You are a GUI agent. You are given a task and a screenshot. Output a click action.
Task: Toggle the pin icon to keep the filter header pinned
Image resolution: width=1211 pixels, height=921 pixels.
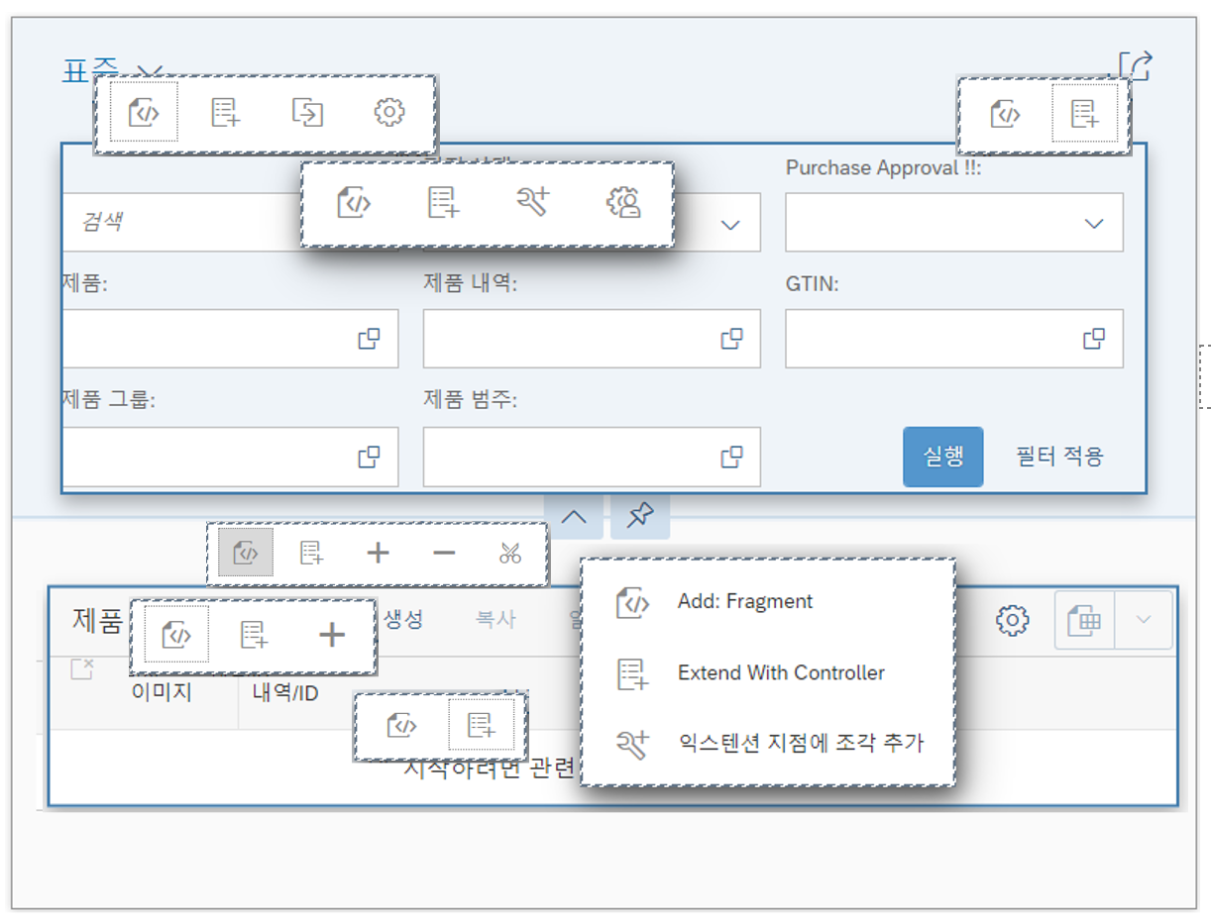click(x=639, y=515)
